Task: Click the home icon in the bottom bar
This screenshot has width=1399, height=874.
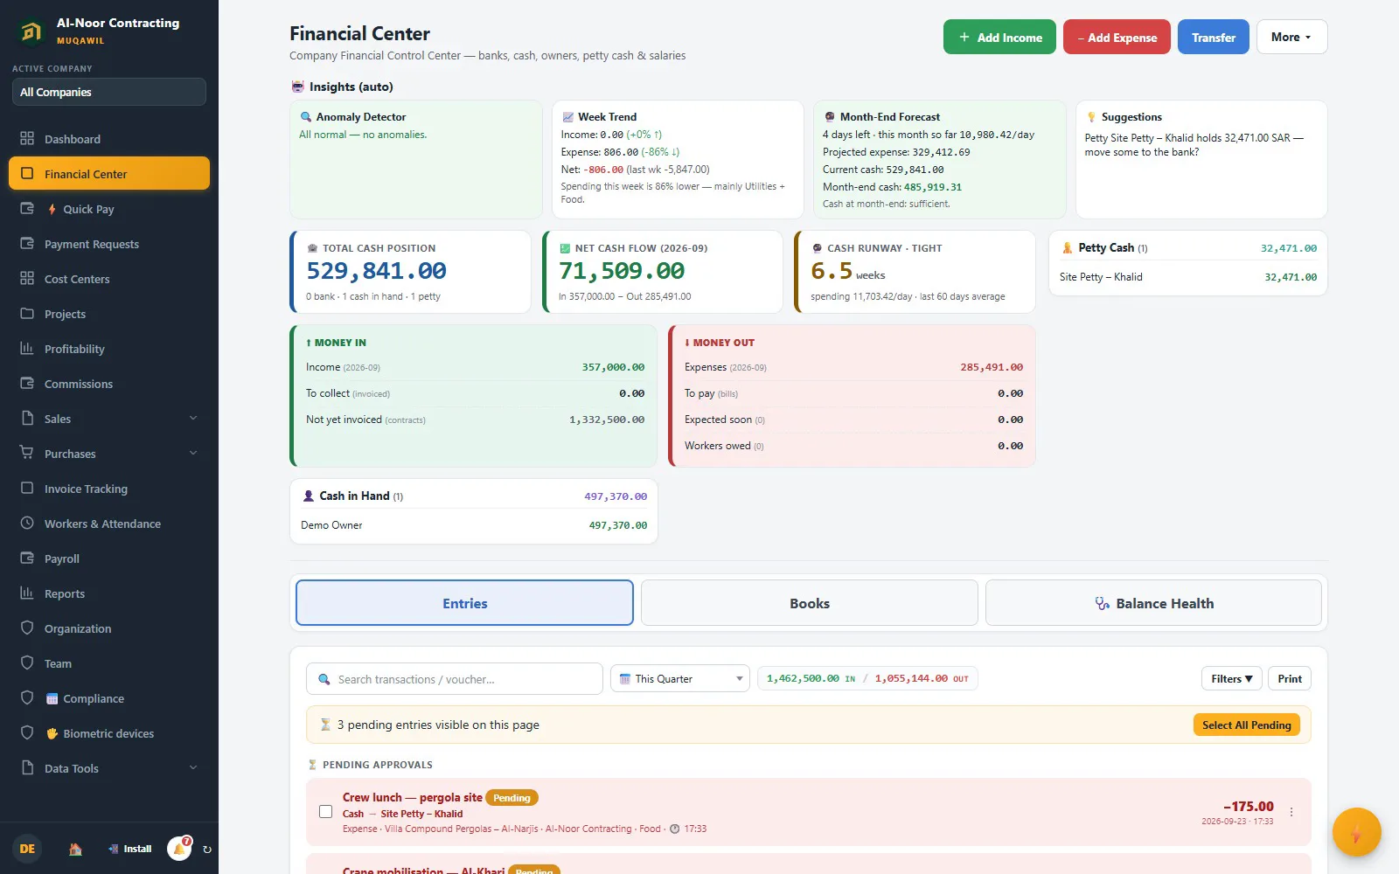Action: click(75, 849)
